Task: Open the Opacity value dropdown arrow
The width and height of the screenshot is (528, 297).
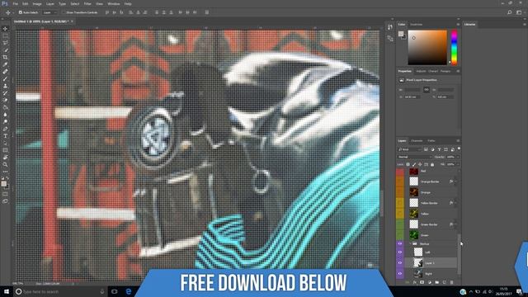Action: coord(458,157)
